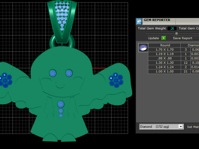Click the Set Material button

pyautogui.click(x=193, y=127)
